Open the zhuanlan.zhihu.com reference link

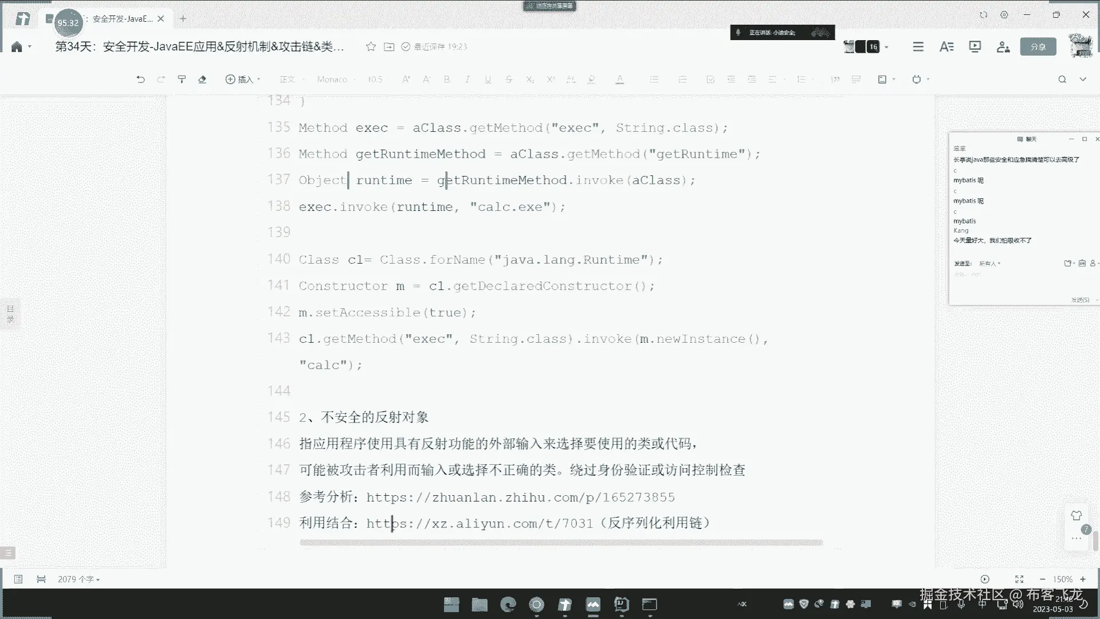[520, 497]
